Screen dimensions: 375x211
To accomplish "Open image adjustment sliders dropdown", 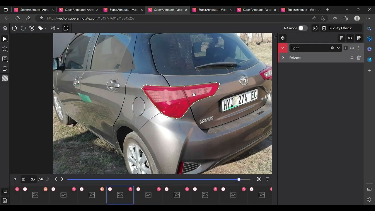I will [55, 28].
